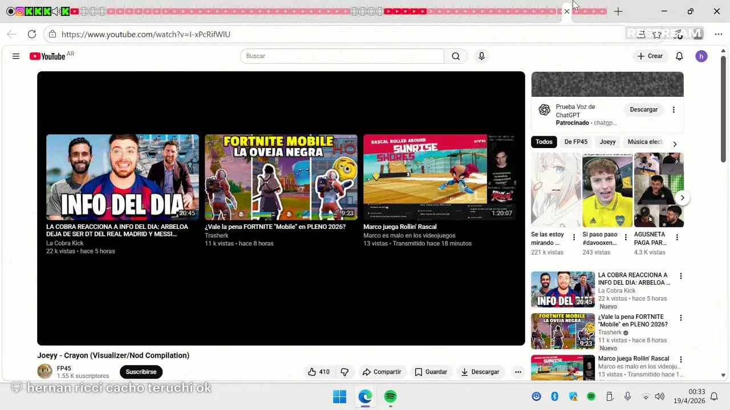Open Bluetooth tray icon
The width and height of the screenshot is (730, 410).
coord(554,396)
